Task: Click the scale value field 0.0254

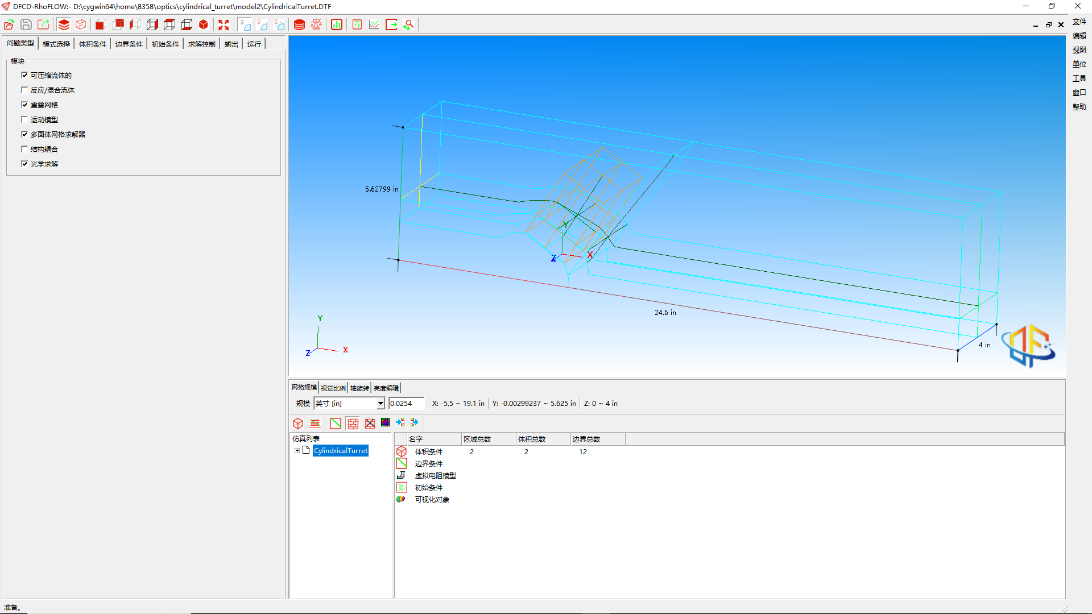Action: coord(406,403)
